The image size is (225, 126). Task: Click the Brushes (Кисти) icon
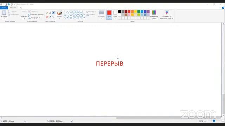click(x=59, y=13)
